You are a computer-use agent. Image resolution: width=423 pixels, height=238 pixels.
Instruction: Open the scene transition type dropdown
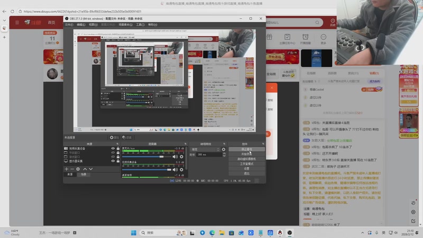[x=205, y=149]
